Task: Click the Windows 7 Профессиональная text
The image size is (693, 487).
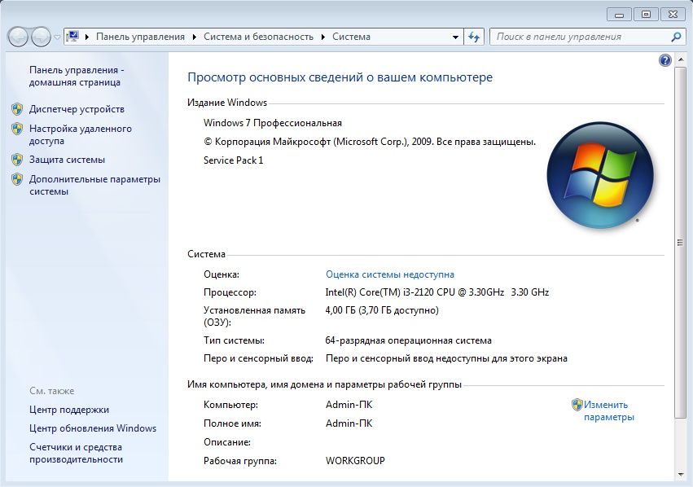Action: click(x=273, y=123)
